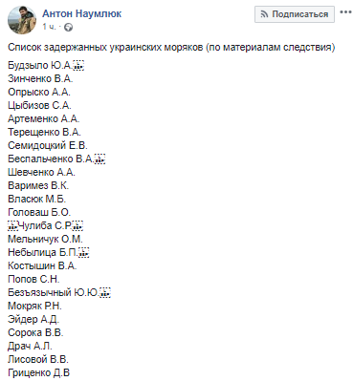Click the Подписаться subscribe button
The height and width of the screenshot is (381, 353).
[x=295, y=14]
